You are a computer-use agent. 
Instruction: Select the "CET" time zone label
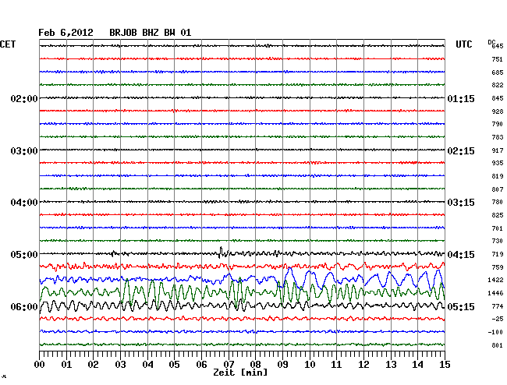[8, 44]
